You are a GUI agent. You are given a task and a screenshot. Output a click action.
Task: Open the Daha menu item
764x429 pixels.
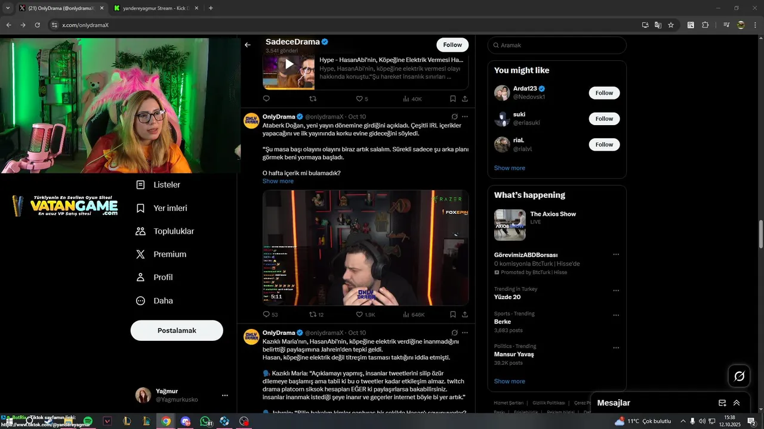point(154,301)
